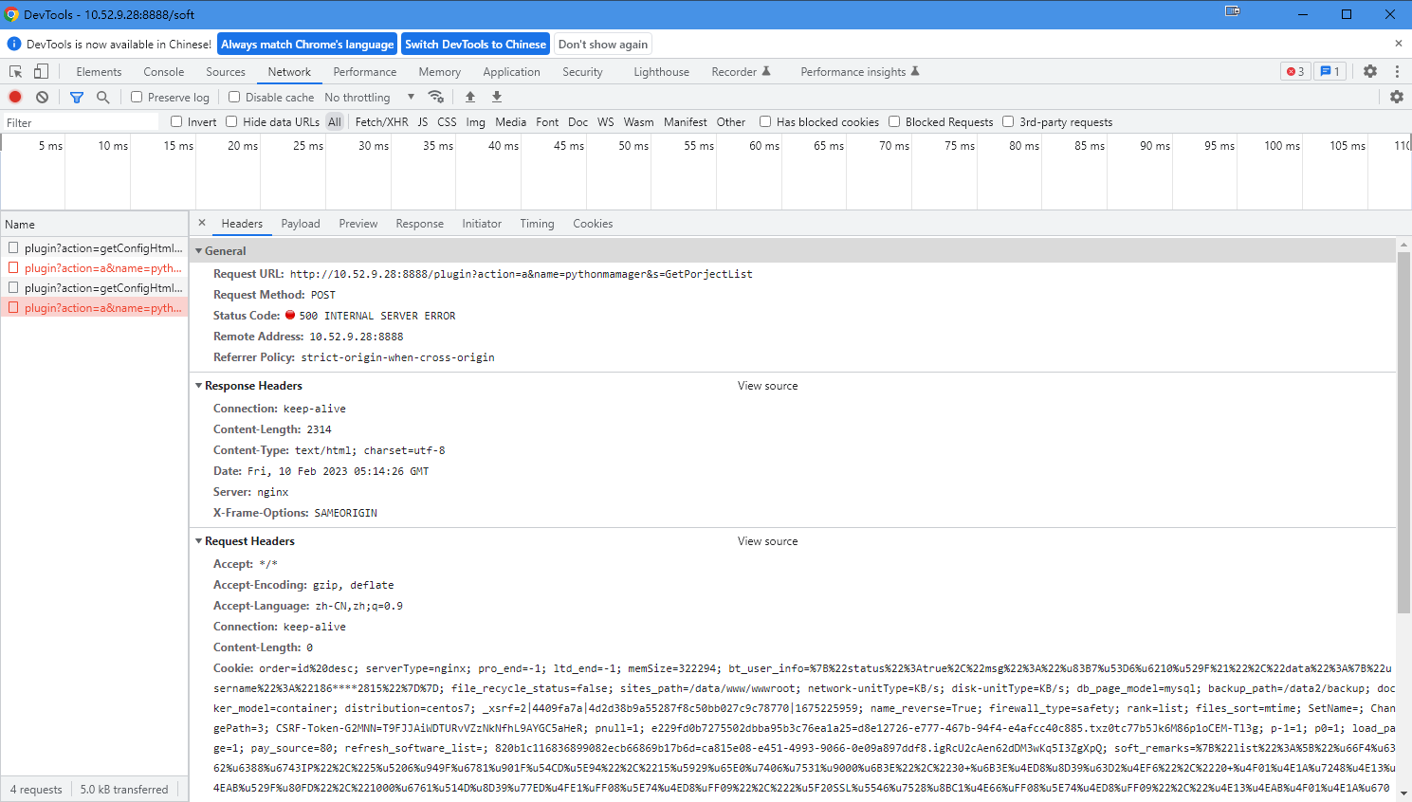The height and width of the screenshot is (802, 1412).
Task: Show the 3 errors badge
Action: point(1295,71)
